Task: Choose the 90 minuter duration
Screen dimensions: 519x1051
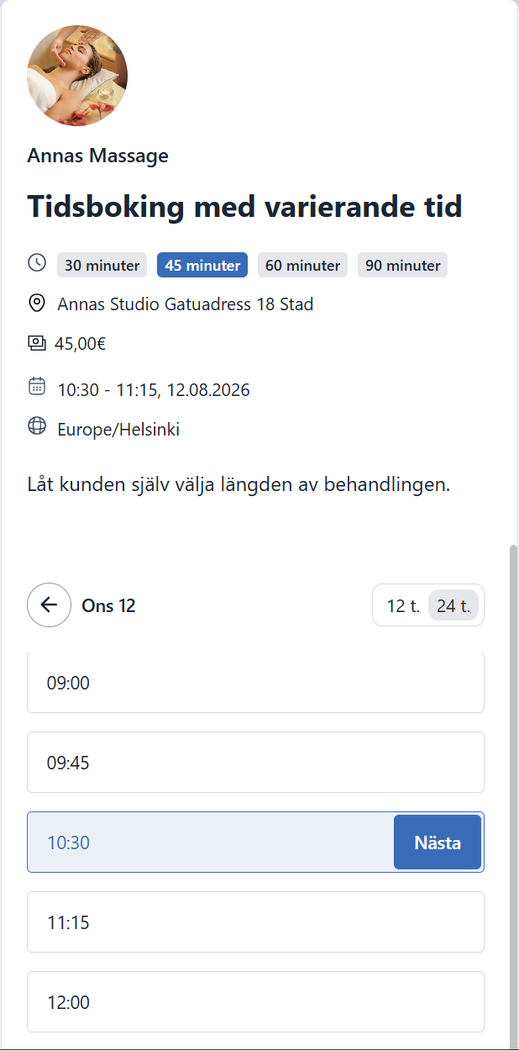Action: 402,265
